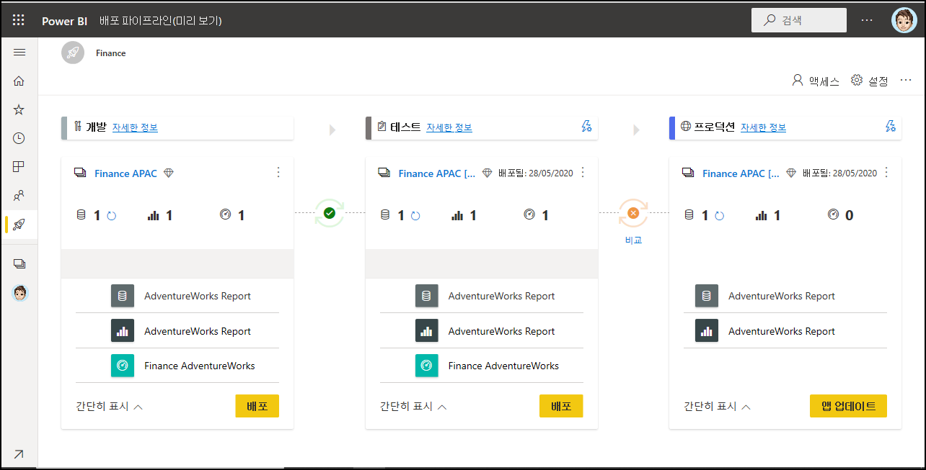
Task: Open Deployment pipelines rocket icon in sidebar
Action: click(19, 225)
